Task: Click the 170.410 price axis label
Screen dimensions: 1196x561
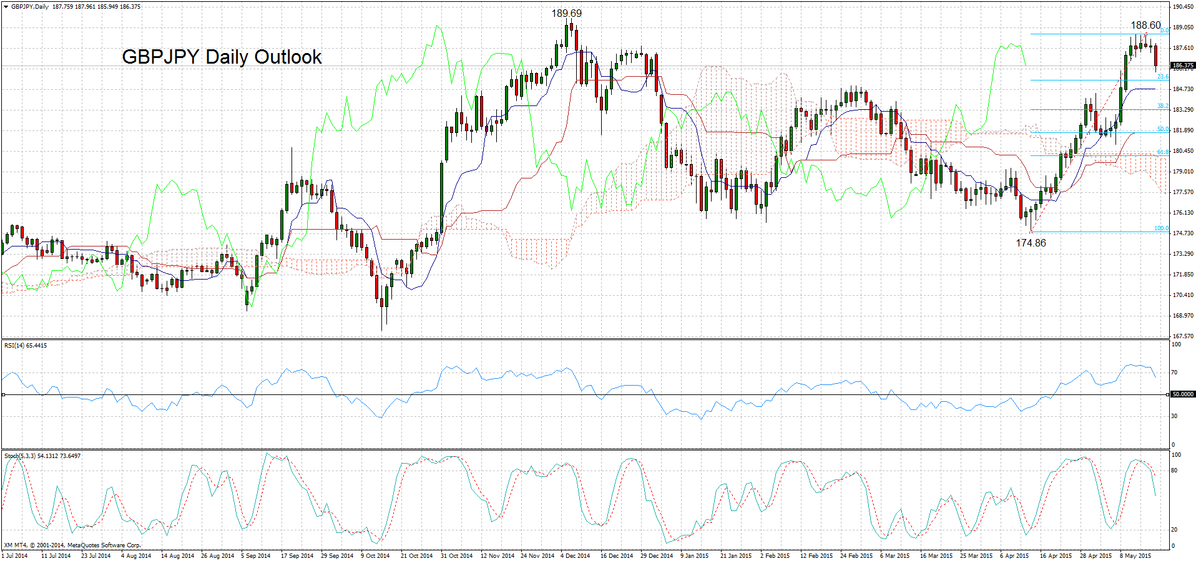Action: coord(1183,295)
